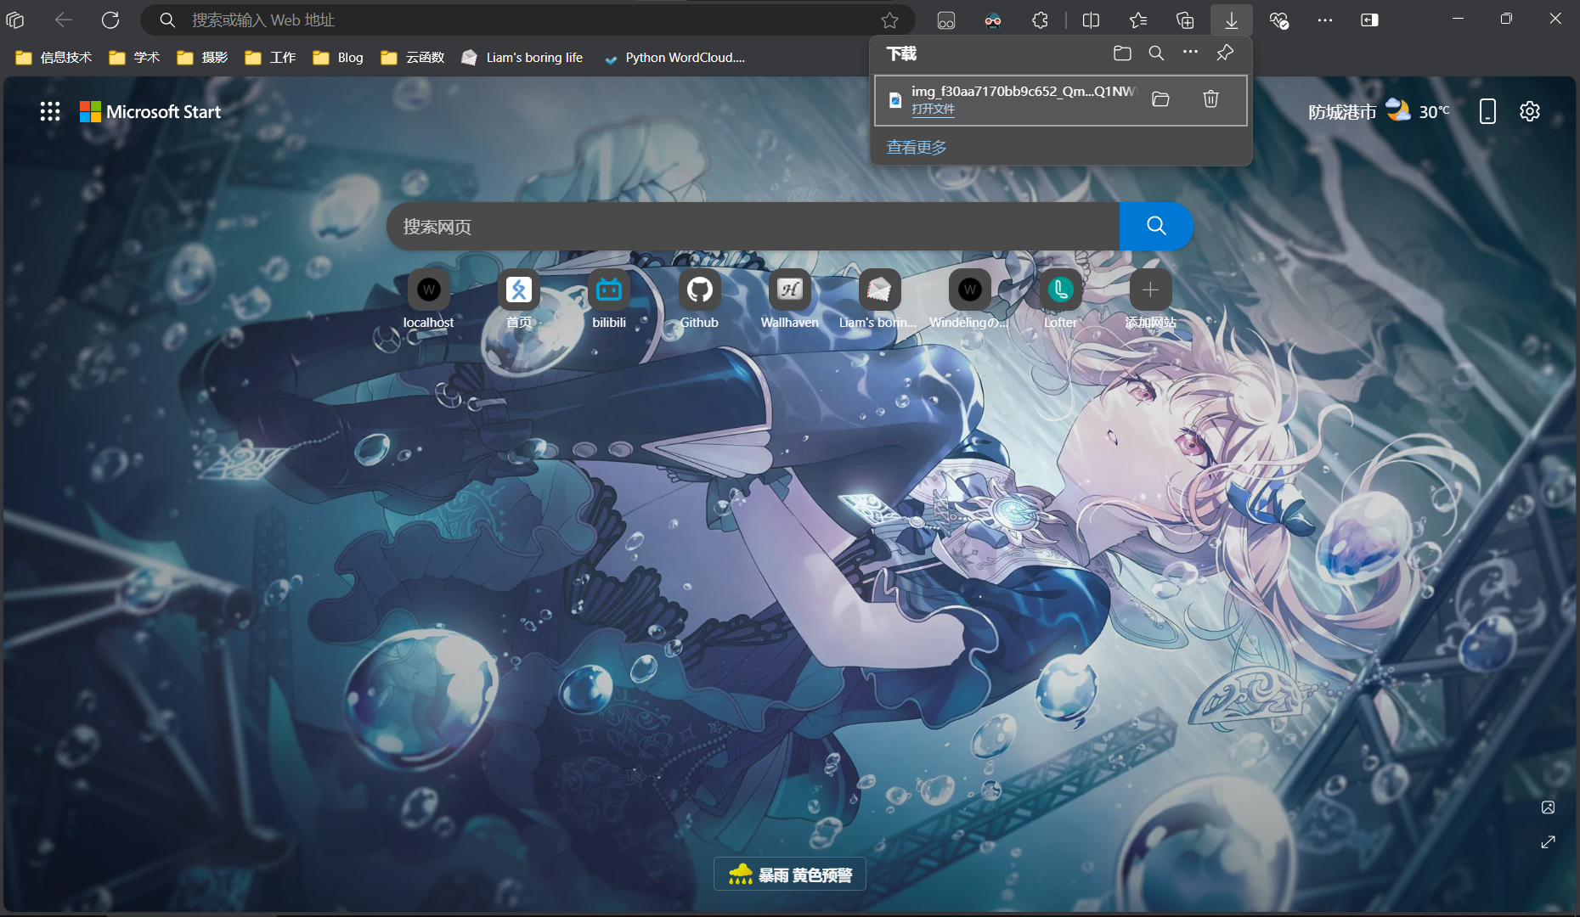Open the 工作 bookmarks folder

tap(271, 57)
